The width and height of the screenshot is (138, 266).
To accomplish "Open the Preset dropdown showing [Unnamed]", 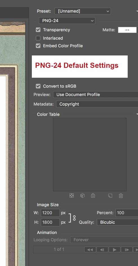I will [83, 11].
